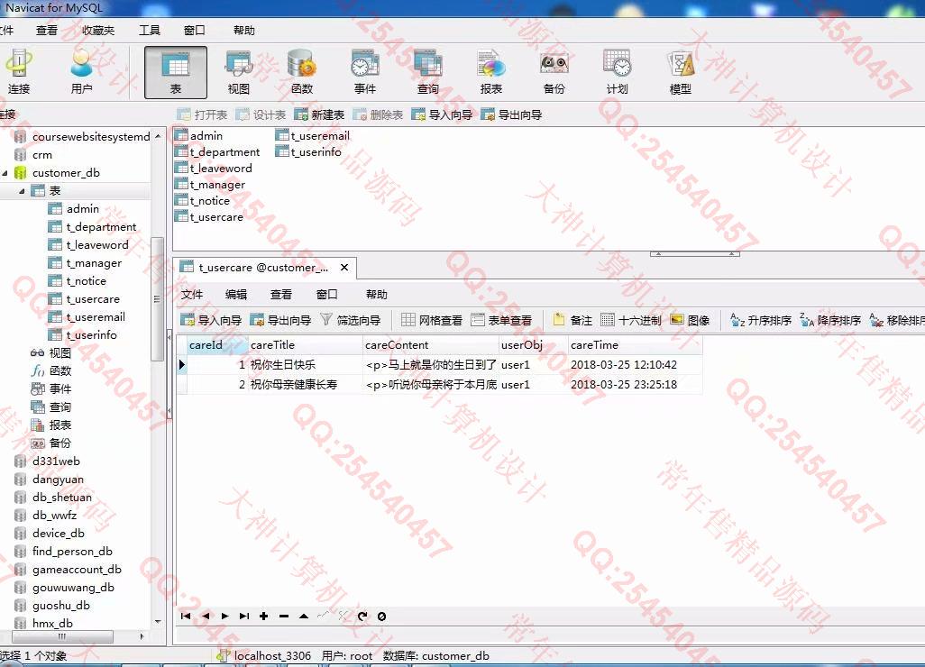Apply 升序排序 ascending sort
This screenshot has height=667, width=925.
(x=761, y=320)
